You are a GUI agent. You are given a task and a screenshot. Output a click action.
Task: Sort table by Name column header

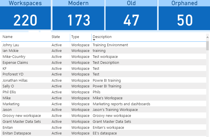click(8, 37)
